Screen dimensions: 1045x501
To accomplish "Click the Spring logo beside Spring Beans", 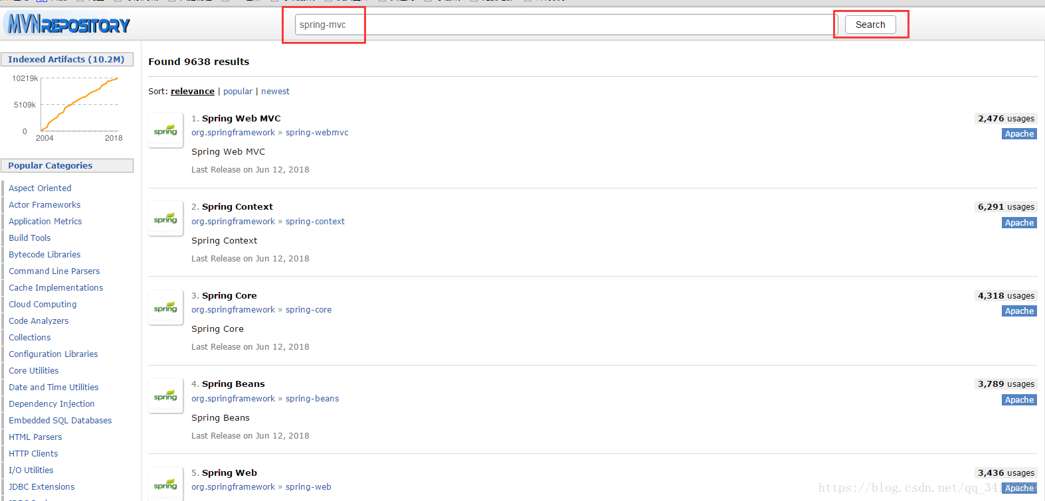I will point(165,395).
